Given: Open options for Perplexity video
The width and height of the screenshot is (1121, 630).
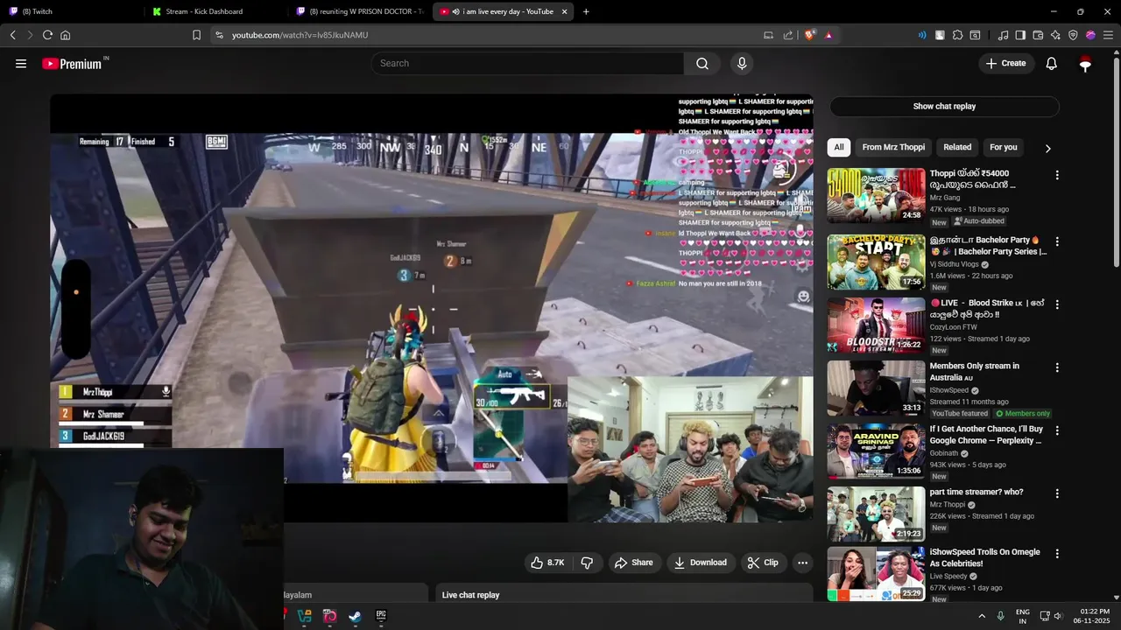Looking at the screenshot, I should coord(1057,430).
